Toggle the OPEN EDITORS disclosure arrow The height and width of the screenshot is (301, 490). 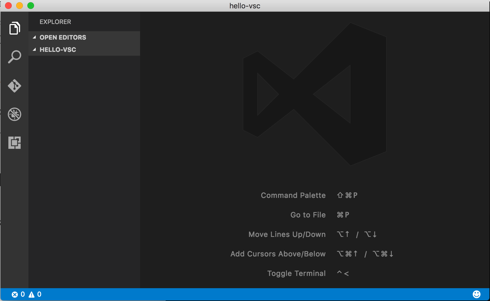[35, 37]
